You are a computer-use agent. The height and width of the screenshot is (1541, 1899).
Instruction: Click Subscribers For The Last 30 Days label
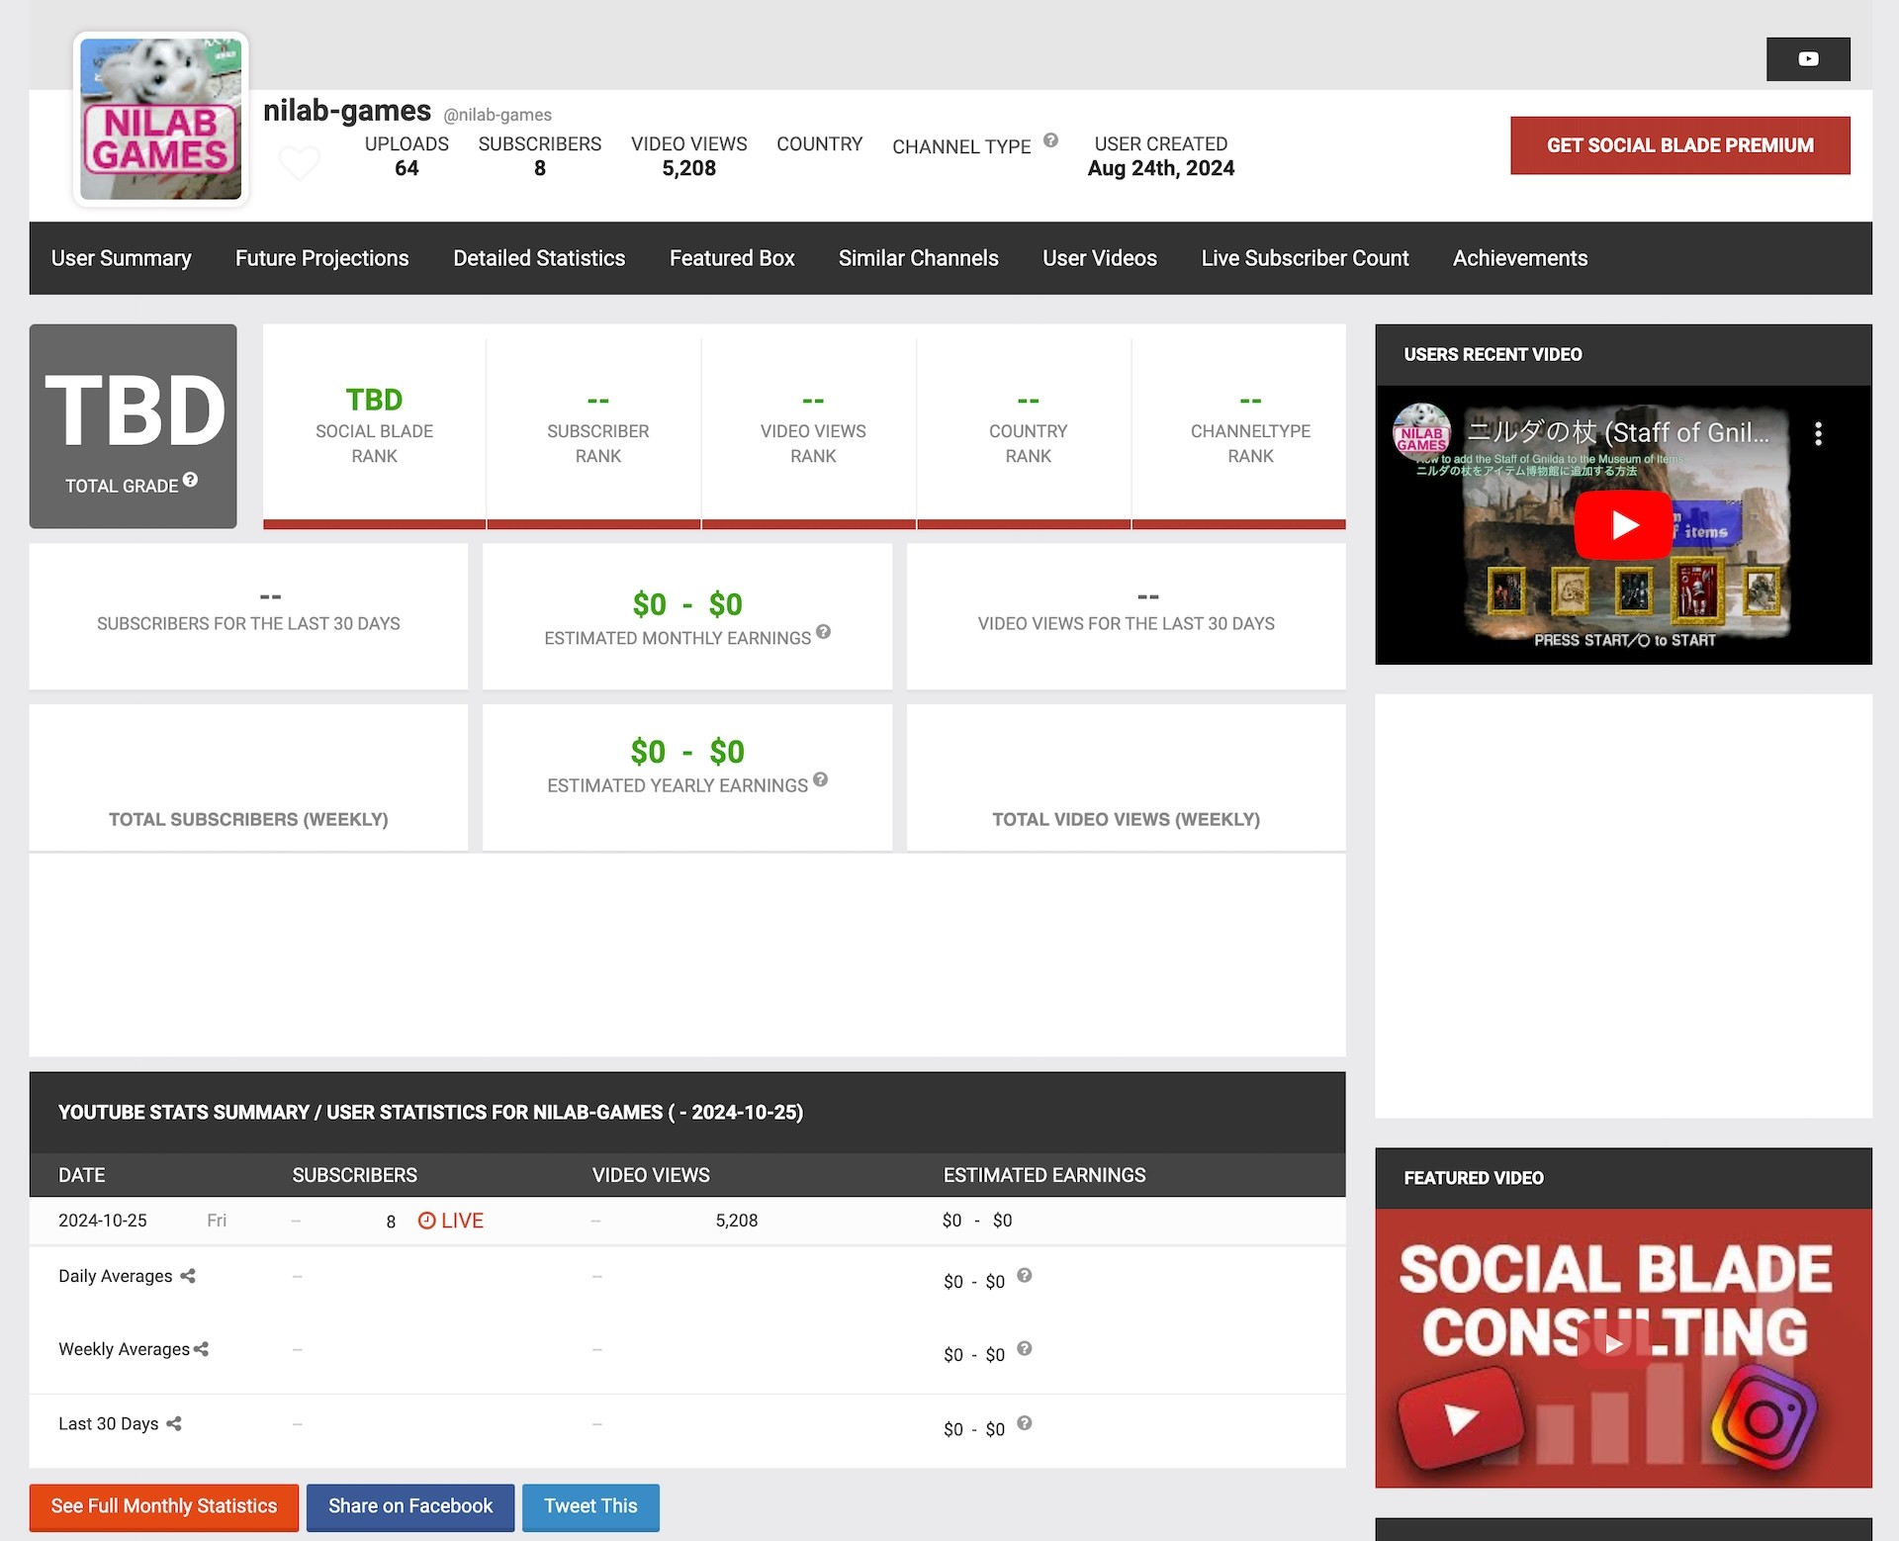pos(248,624)
